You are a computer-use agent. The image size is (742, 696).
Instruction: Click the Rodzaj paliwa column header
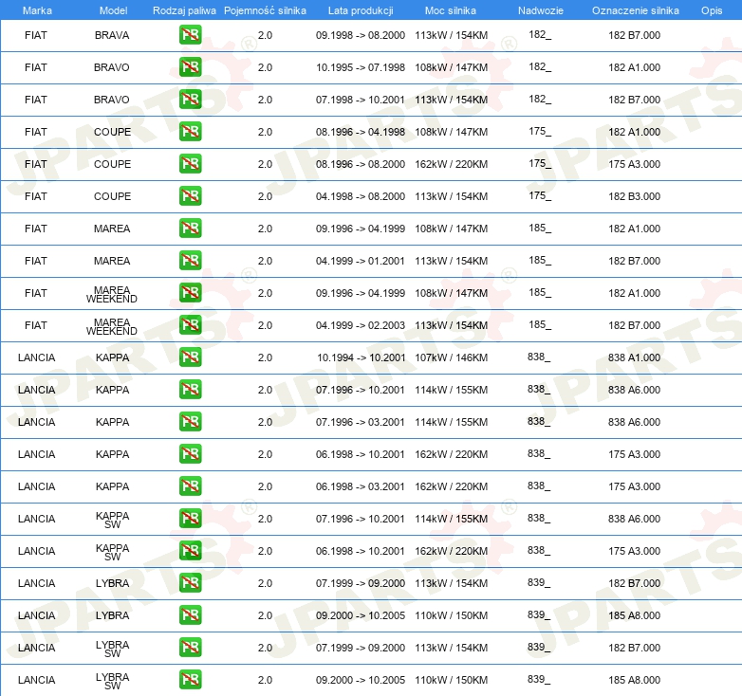click(184, 10)
